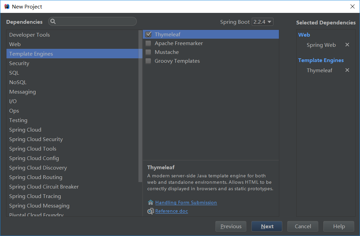
Task: Click the Apache Freemarker label
Action: click(178, 43)
